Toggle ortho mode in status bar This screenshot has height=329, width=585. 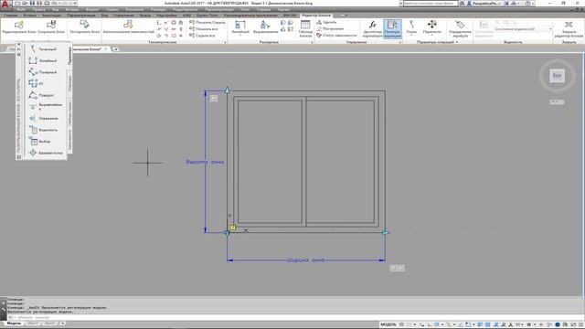point(430,324)
